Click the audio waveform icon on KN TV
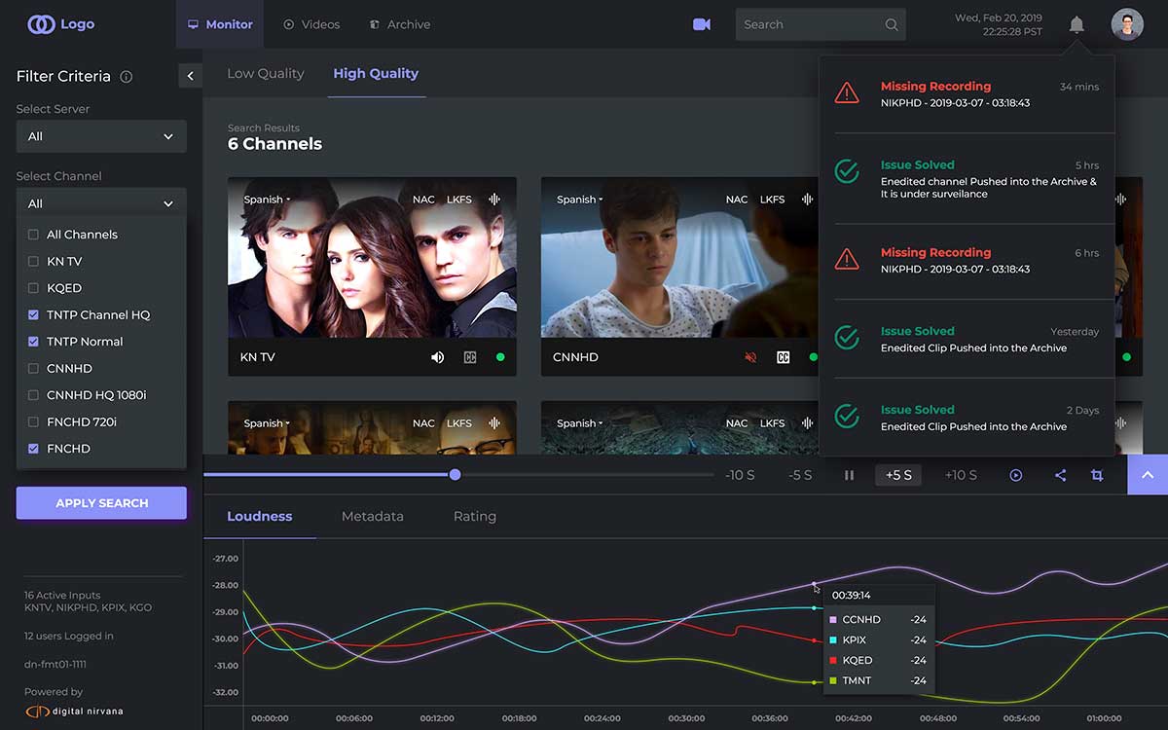This screenshot has width=1168, height=730. point(494,200)
